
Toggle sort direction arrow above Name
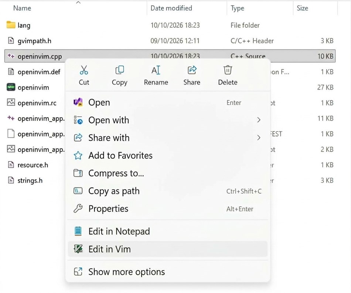click(x=78, y=3)
